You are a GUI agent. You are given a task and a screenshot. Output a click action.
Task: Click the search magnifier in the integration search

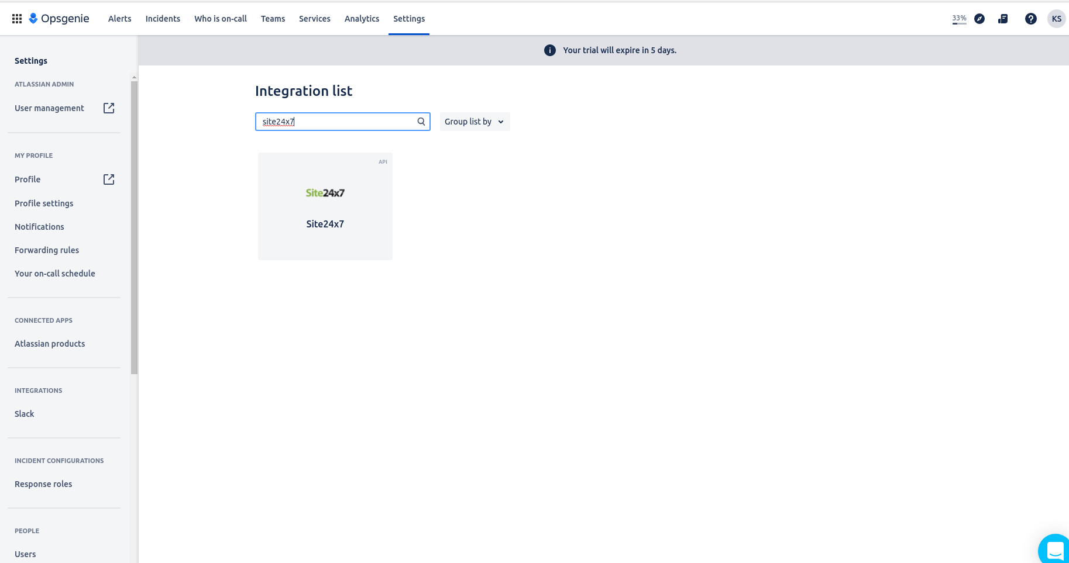[421, 121]
